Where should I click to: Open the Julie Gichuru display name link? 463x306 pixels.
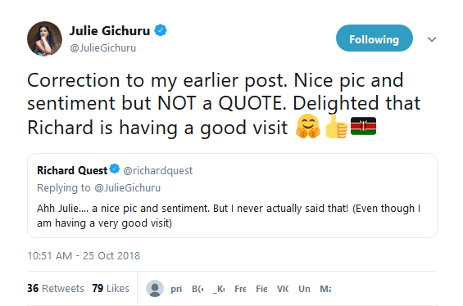point(110,30)
